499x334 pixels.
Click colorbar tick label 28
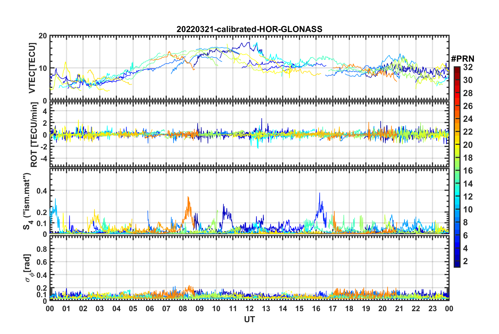(468, 93)
